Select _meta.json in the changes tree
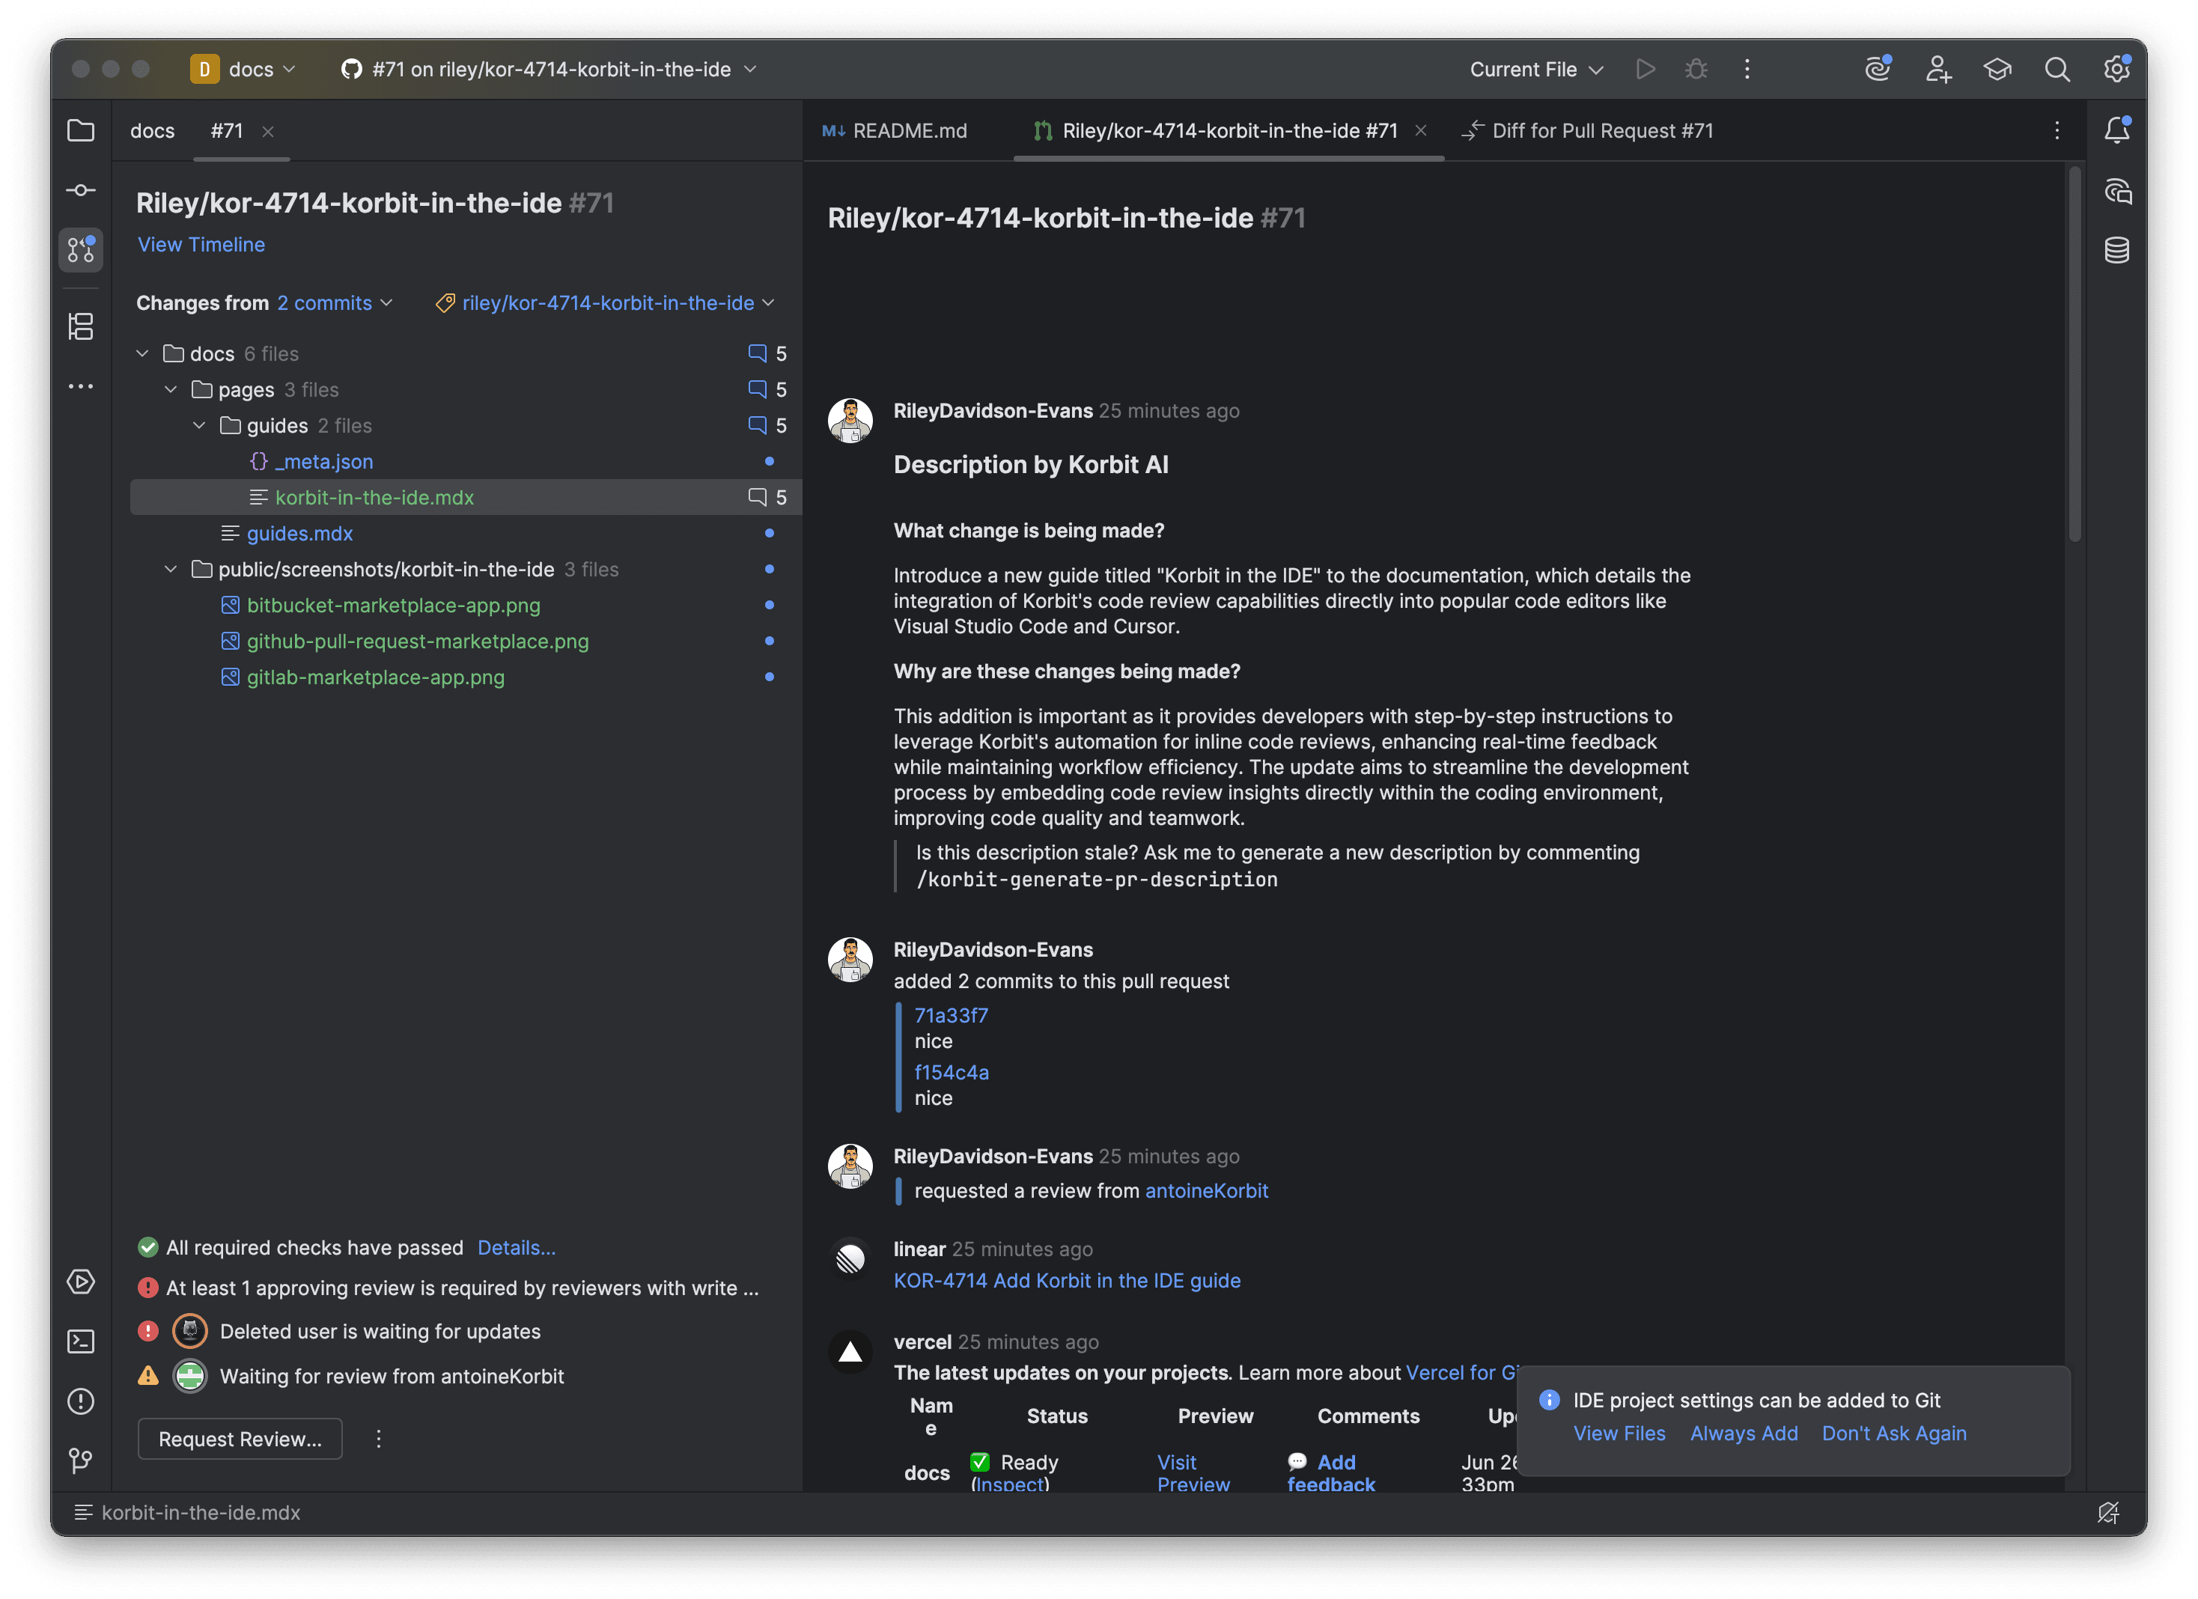The width and height of the screenshot is (2198, 1599). [x=323, y=461]
